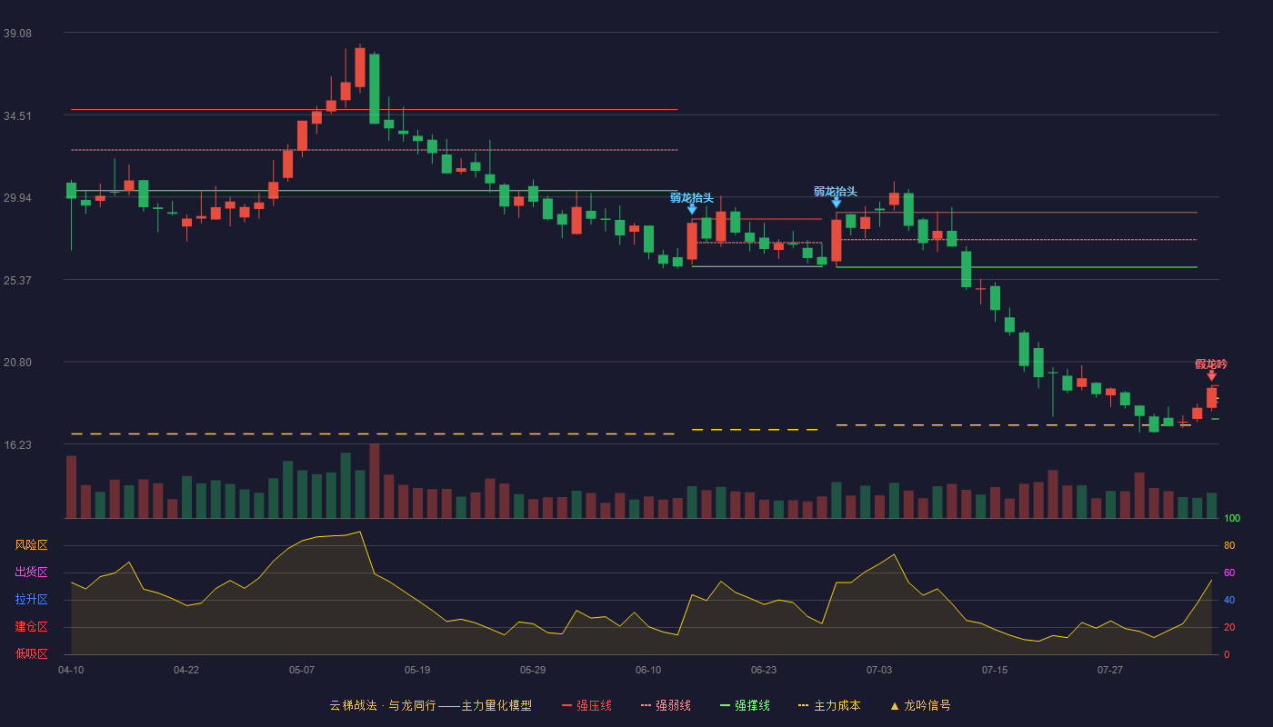Click the 建仓区 zone label
This screenshot has height=727, width=1273.
coord(31,627)
